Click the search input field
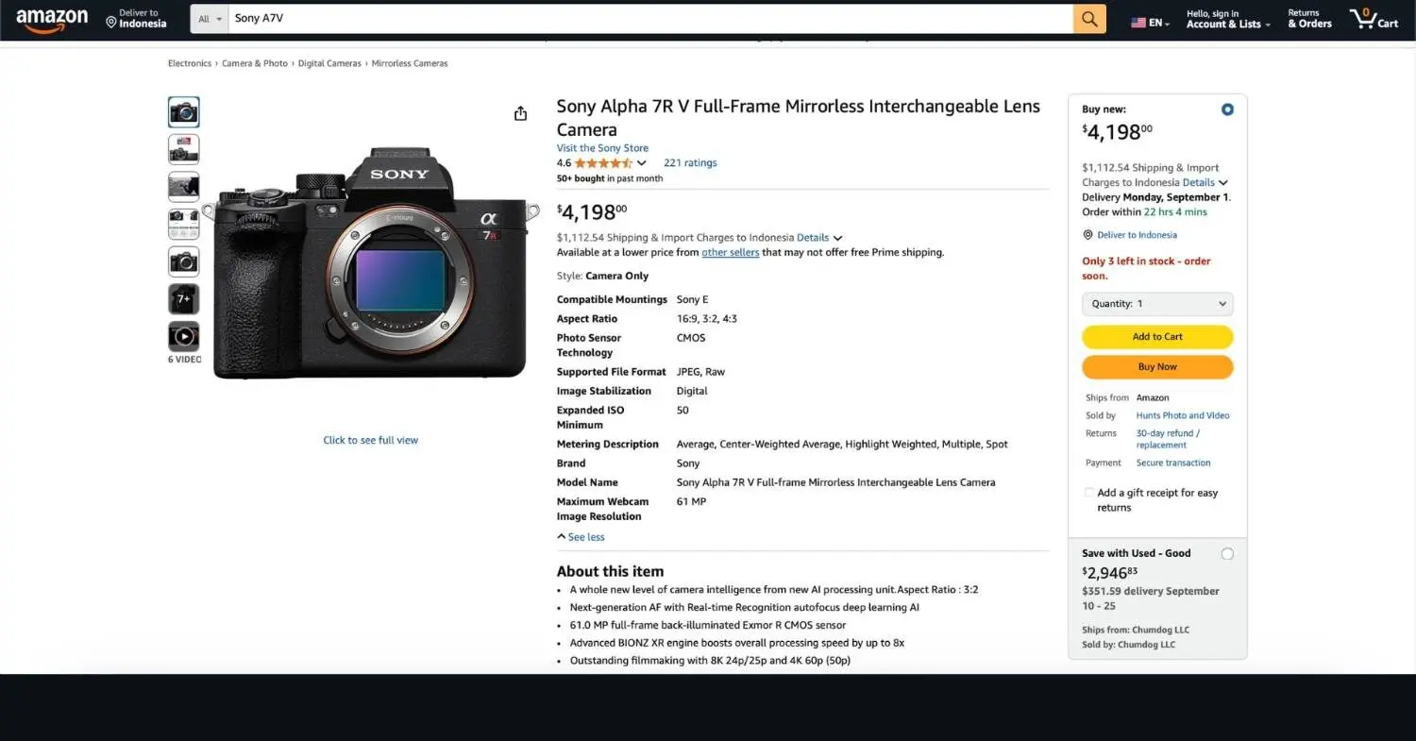This screenshot has height=741, width=1416. [x=649, y=19]
